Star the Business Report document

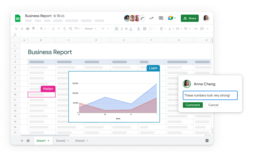pyautogui.click(x=55, y=16)
